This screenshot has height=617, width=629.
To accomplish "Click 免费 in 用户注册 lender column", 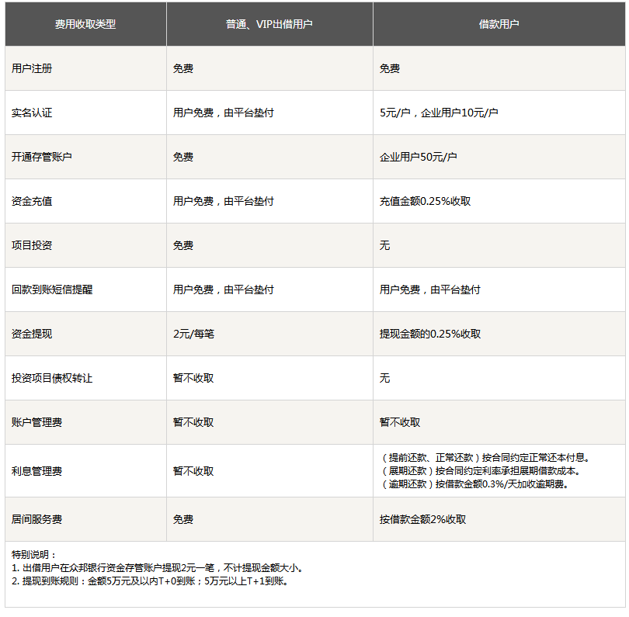I will click(x=183, y=68).
